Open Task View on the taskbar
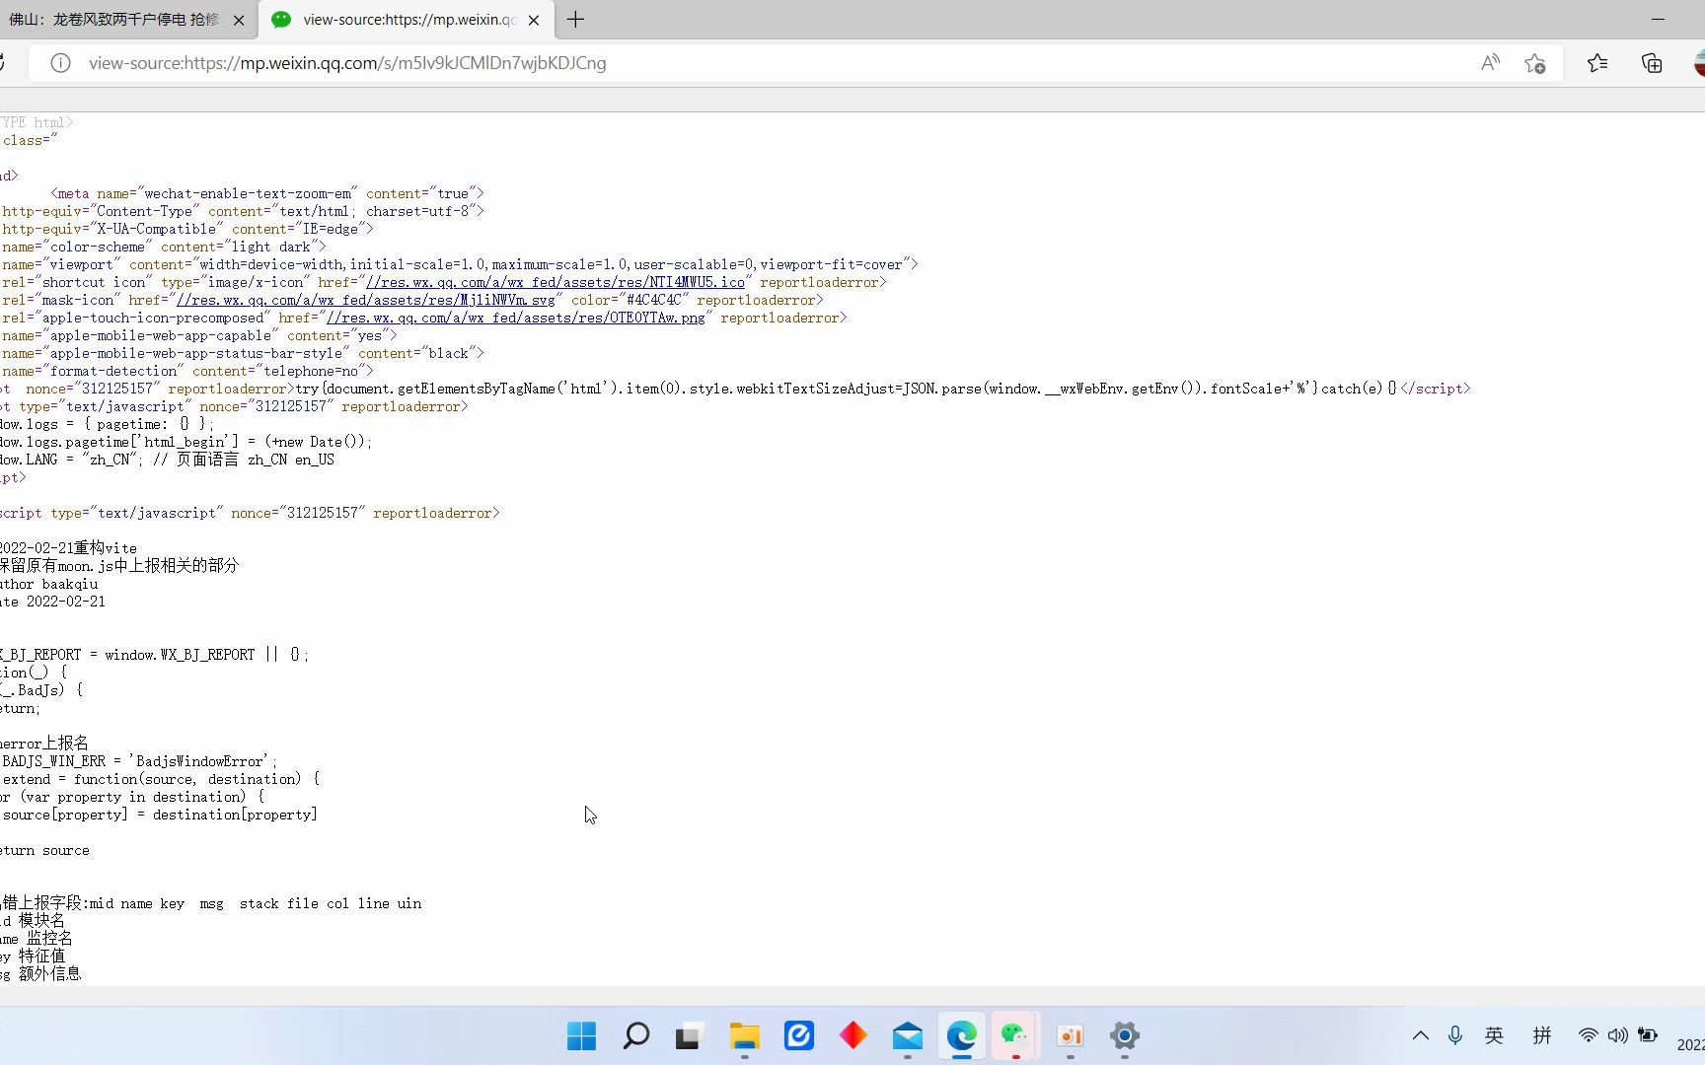 coord(689,1036)
